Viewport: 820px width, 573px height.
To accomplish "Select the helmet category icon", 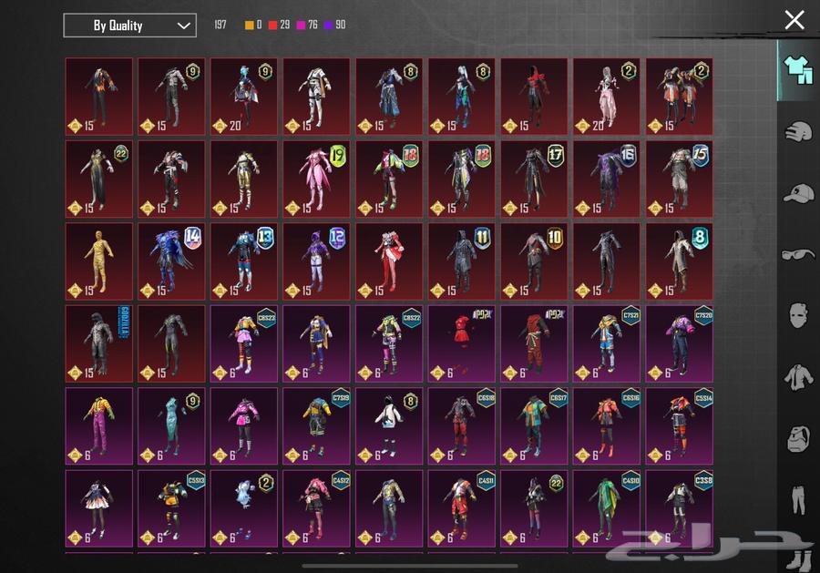I will pos(798,131).
